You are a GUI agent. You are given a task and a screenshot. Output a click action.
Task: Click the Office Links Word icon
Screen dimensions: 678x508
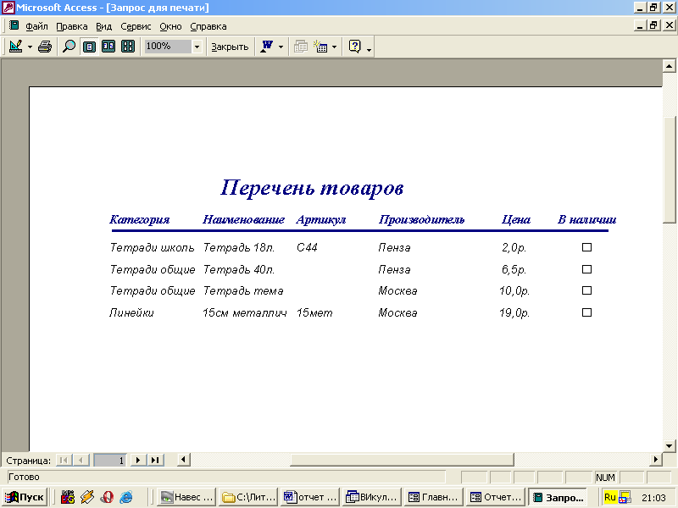(x=268, y=47)
